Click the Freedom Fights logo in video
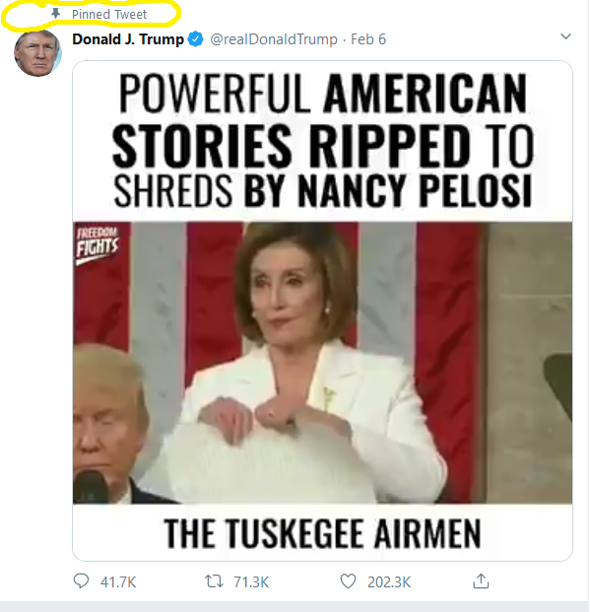 point(98,244)
